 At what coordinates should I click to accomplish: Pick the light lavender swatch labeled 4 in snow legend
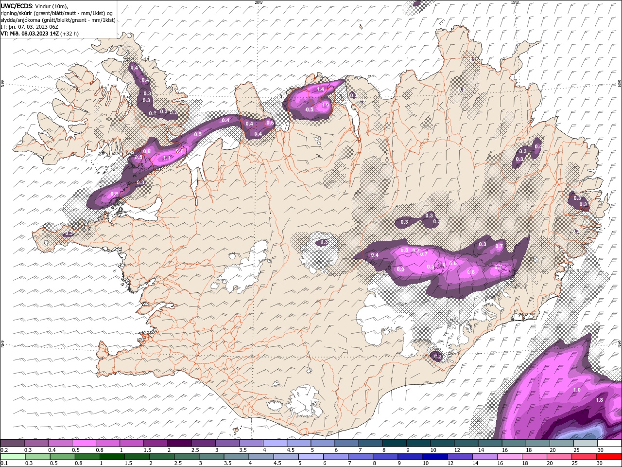pyautogui.click(x=275, y=443)
